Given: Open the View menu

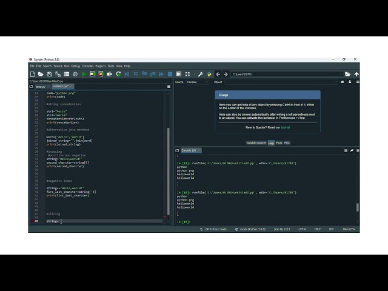Looking at the screenshot, I should pos(119,66).
